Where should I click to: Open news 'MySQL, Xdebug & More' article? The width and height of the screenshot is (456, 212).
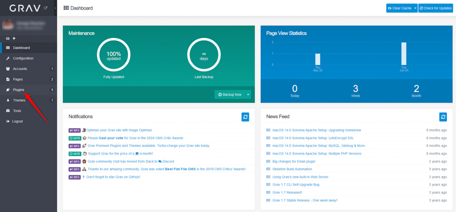(x=320, y=146)
